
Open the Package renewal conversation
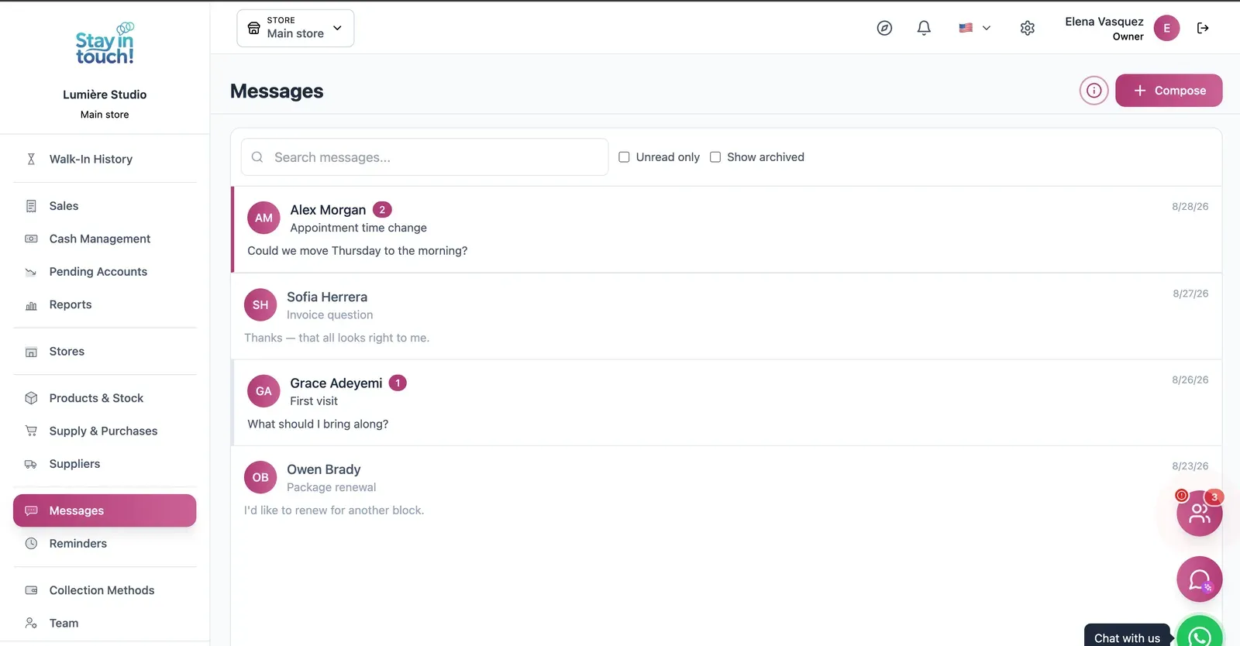pos(726,489)
